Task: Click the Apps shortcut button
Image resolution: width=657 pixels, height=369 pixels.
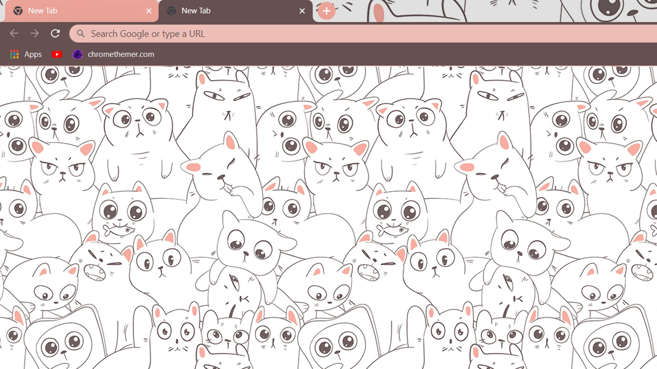Action: point(25,54)
